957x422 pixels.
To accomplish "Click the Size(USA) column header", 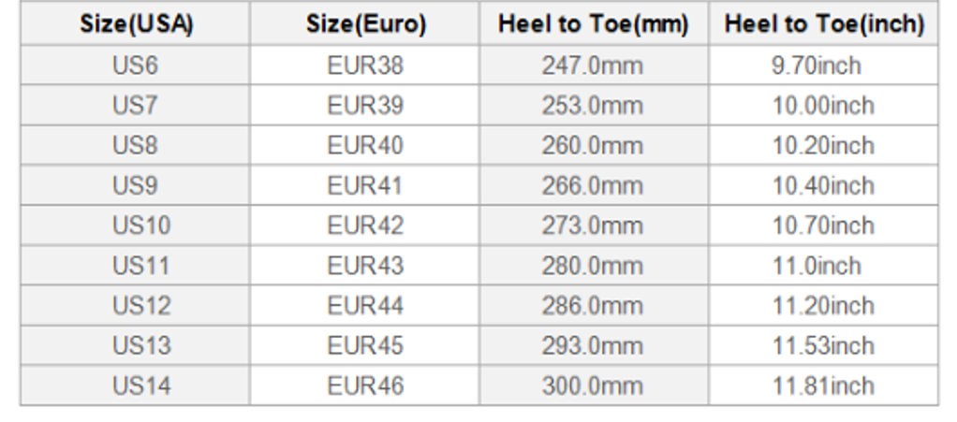I will click(135, 24).
